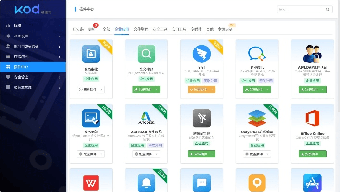Switch to the 安全工具 tab
The width and height of the screenshot is (340, 192).
(160, 29)
